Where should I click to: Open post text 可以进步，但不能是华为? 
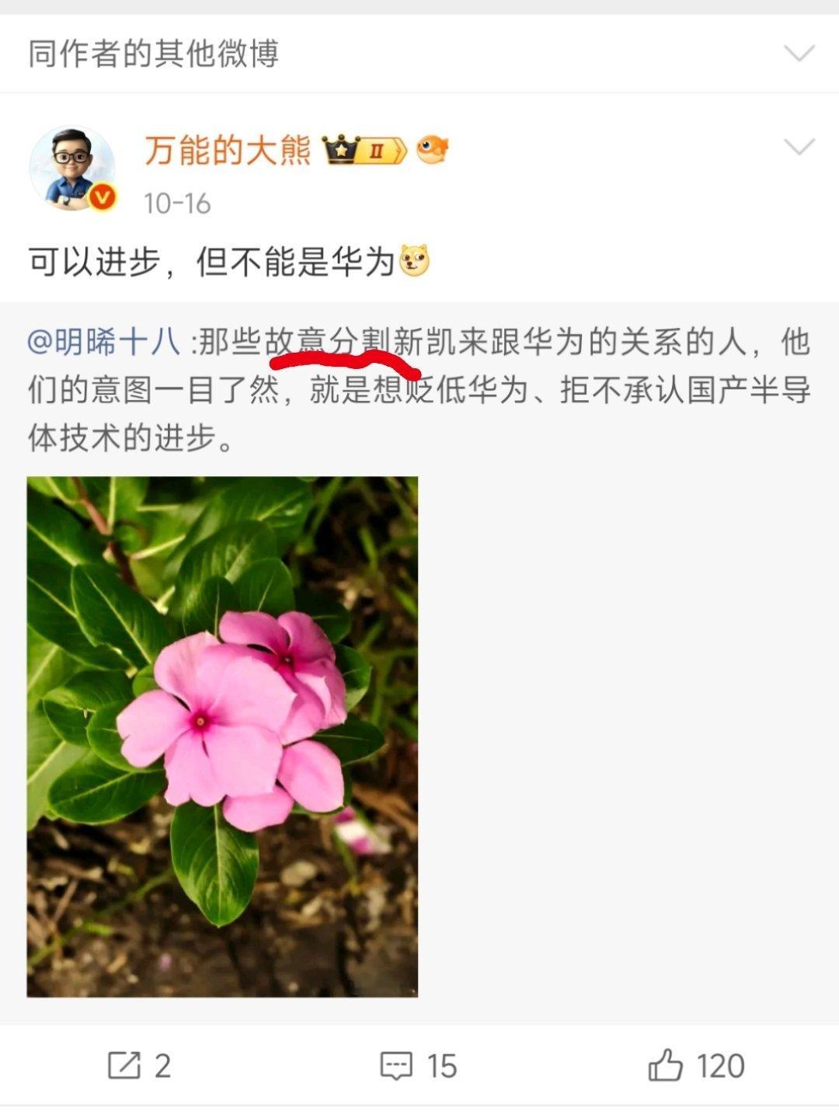(212, 262)
